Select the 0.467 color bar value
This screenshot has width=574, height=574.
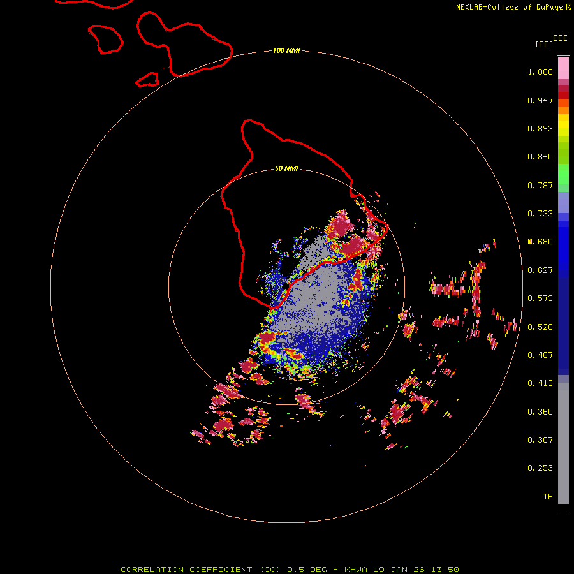click(540, 355)
